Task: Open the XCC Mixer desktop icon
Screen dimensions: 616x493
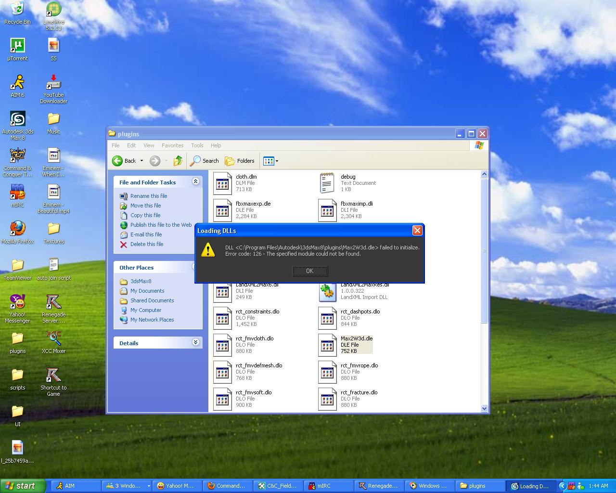Action: click(x=53, y=339)
